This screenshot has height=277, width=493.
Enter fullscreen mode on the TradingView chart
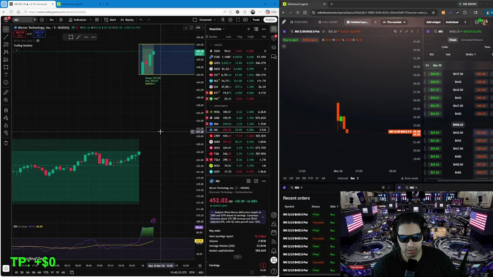coord(238,20)
